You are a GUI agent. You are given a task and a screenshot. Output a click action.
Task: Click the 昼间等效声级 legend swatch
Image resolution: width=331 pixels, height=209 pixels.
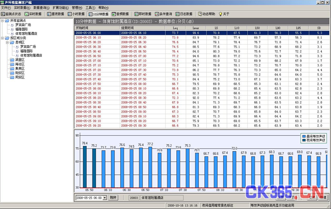coord(304,136)
